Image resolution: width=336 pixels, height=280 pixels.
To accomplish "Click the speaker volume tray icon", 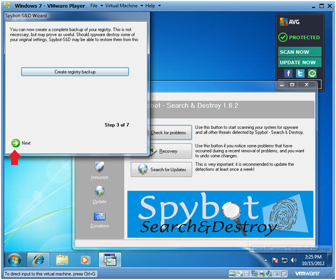I will click(294, 260).
